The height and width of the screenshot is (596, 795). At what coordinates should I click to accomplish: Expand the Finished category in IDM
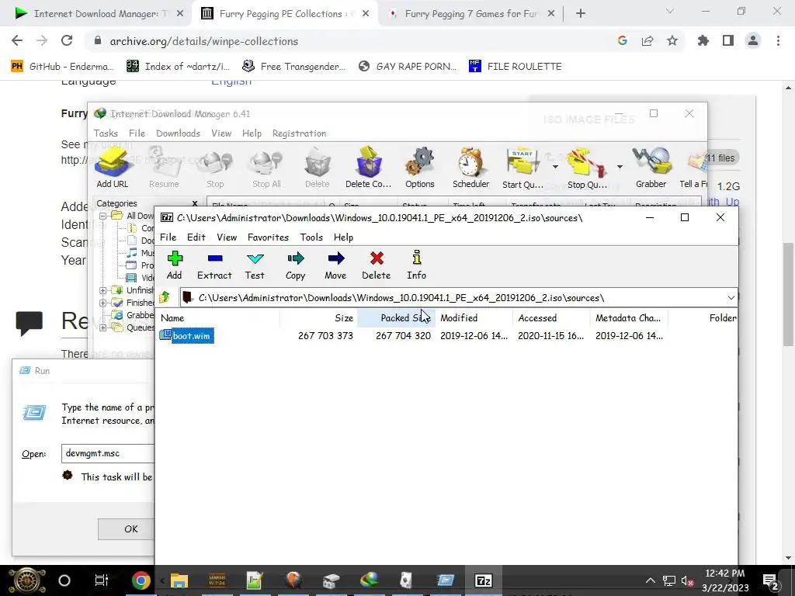pos(103,303)
